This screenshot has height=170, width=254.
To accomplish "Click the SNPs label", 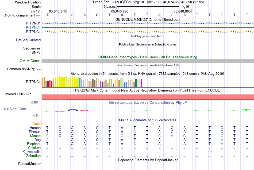I will (x=36, y=52).
